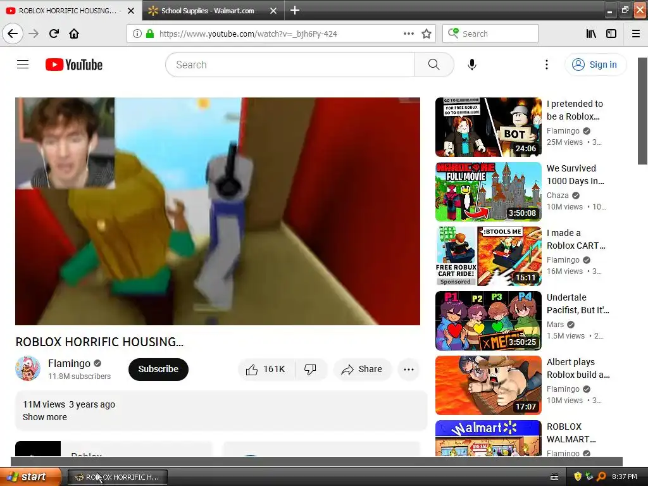Sign in to YouTube

pyautogui.click(x=595, y=65)
